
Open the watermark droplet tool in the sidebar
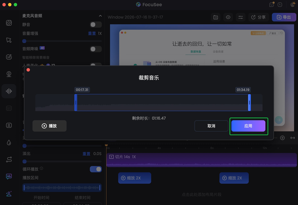tap(9, 142)
